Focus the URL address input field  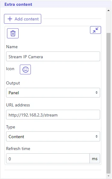point(53,115)
